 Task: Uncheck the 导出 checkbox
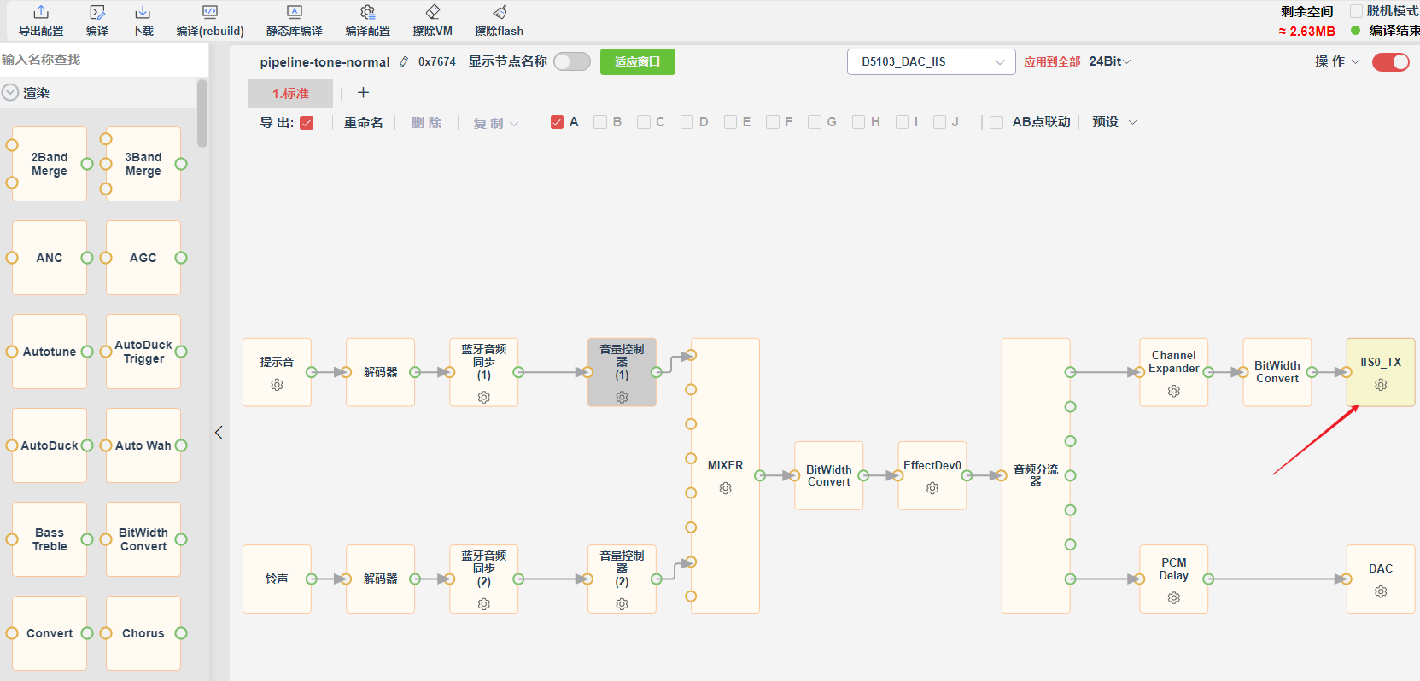coord(307,123)
